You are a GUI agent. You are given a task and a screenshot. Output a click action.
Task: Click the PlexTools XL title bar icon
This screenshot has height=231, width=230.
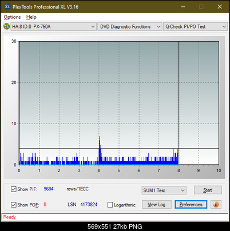coord(7,7)
